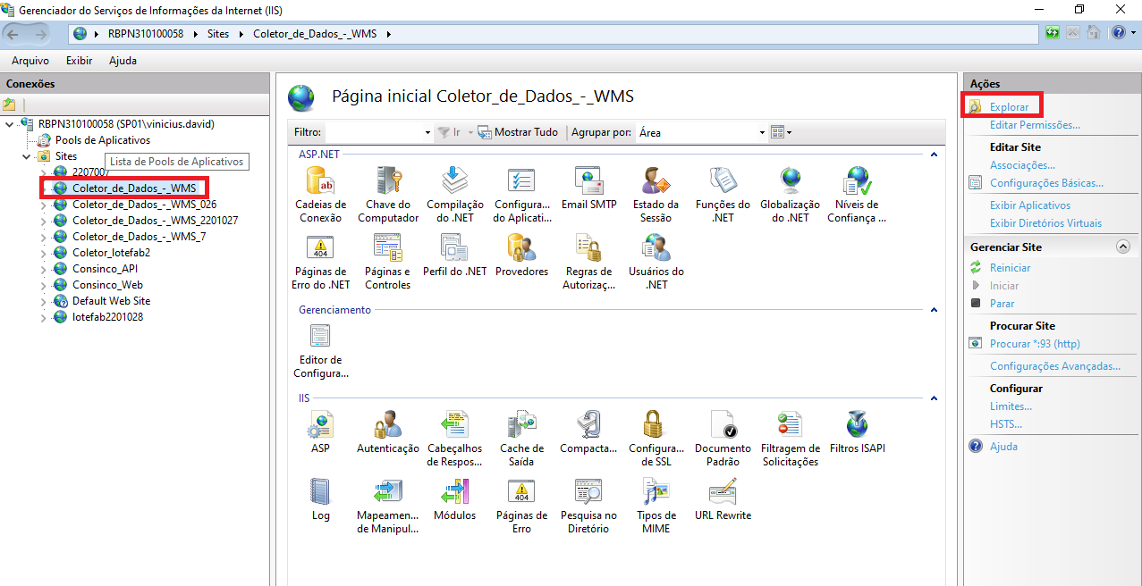Image resolution: width=1142 pixels, height=586 pixels.
Task: Stop the site with Parar
Action: pyautogui.click(x=1002, y=304)
